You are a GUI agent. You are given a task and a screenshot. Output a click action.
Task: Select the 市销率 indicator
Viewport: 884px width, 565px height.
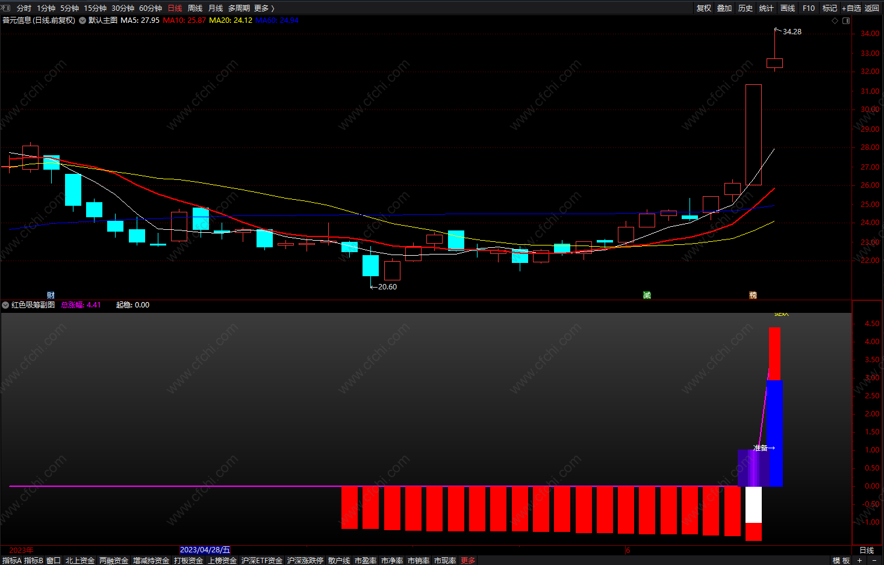coord(419,560)
